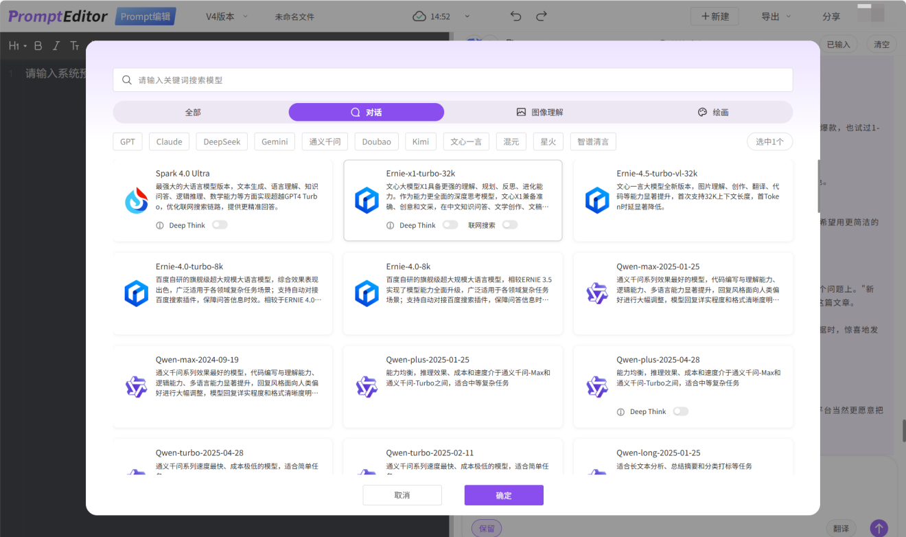906x537 pixels.
Task: Choose the Qwen-plus-2025-01-25 model logo
Action: (367, 387)
